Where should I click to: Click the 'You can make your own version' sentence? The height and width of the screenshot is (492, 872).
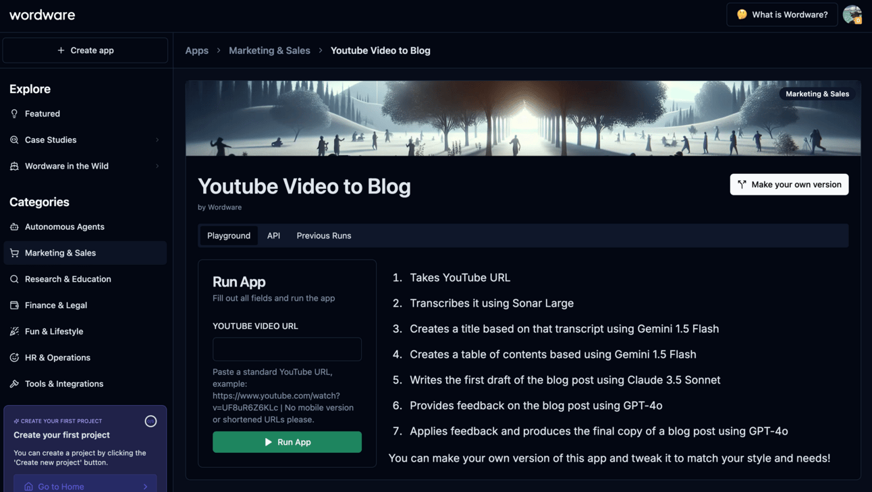[609, 458]
